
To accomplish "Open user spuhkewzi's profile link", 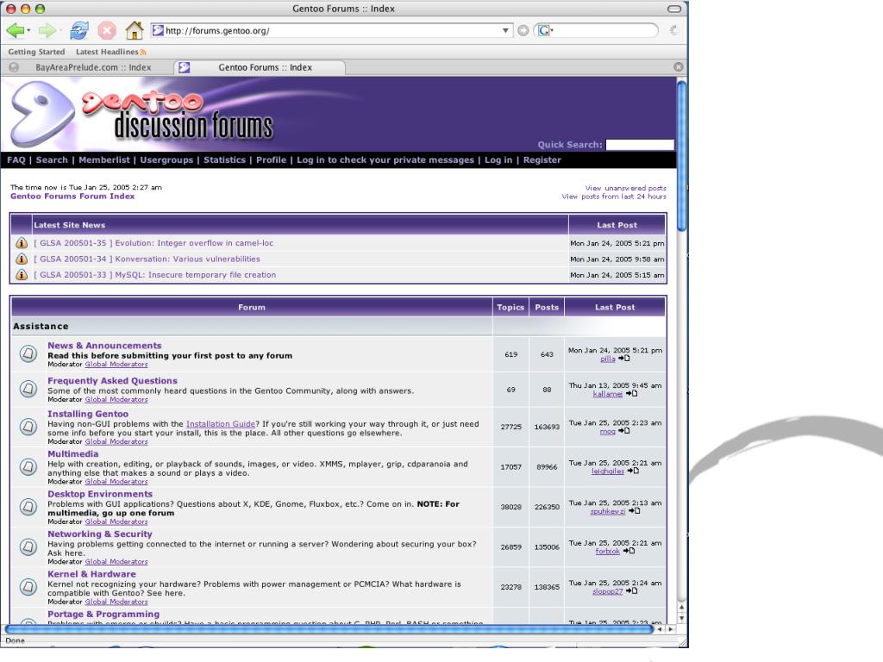I will coord(608,511).
